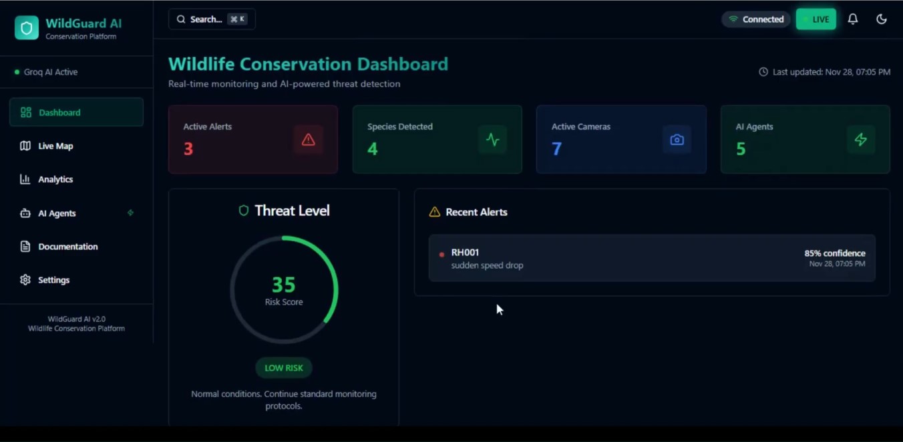Click the Groq AI Active status dot
Screen dimensions: 903x442
15,72
